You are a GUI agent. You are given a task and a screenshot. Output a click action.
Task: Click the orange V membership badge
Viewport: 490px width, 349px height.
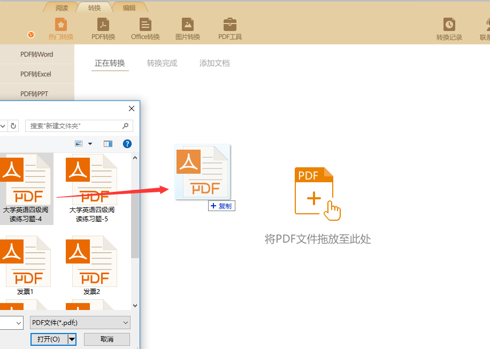click(31, 35)
